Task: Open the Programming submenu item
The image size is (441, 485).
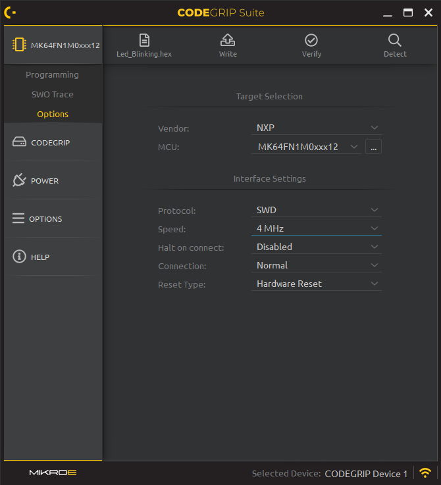Action: tap(52, 74)
